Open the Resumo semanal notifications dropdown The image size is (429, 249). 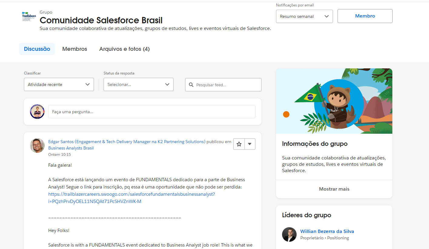coord(304,16)
